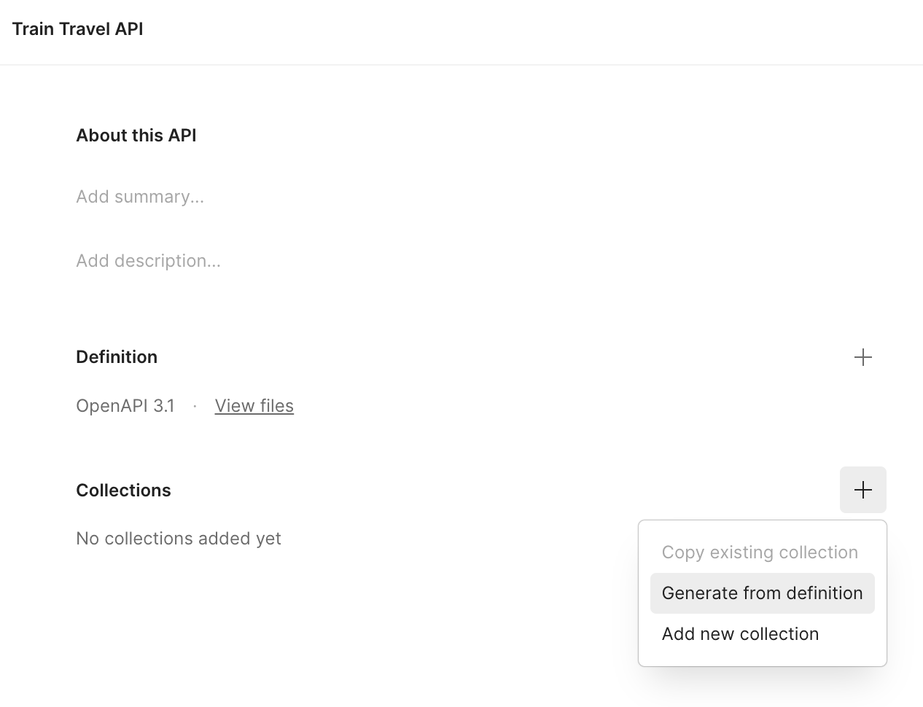Click "No collections added yet" text
This screenshot has width=923, height=707.
(x=178, y=539)
